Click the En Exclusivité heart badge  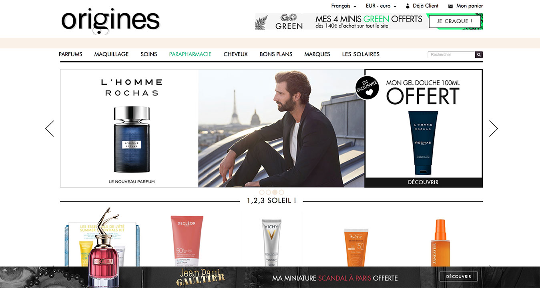tap(367, 88)
